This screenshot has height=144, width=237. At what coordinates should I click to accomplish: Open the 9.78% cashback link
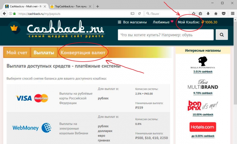203,93
